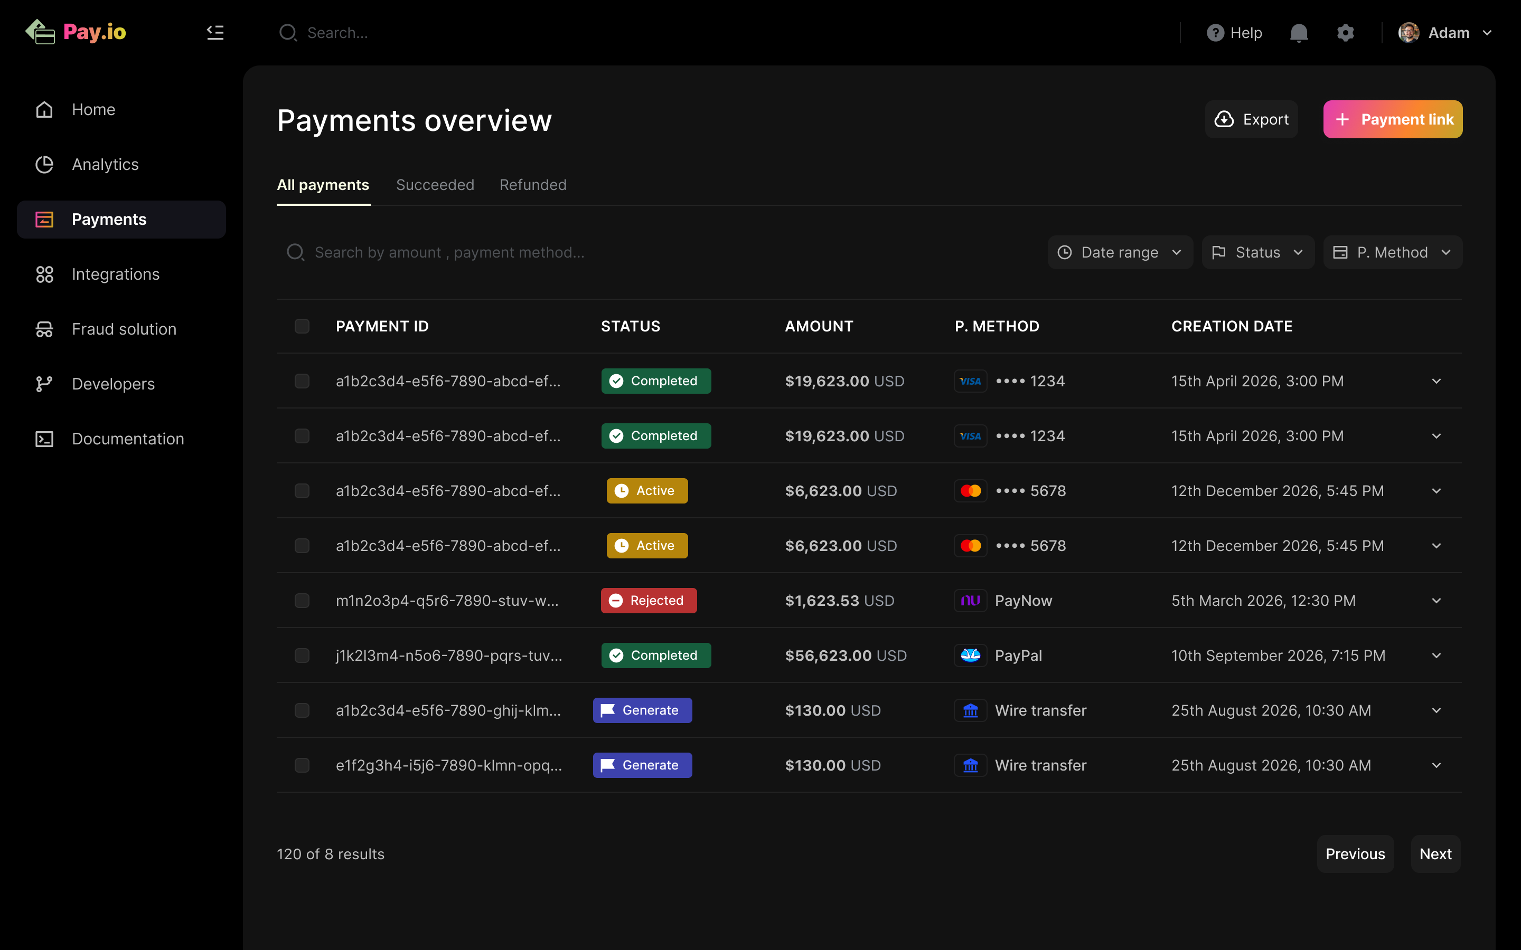Open the Status filter dropdown

[1257, 253]
